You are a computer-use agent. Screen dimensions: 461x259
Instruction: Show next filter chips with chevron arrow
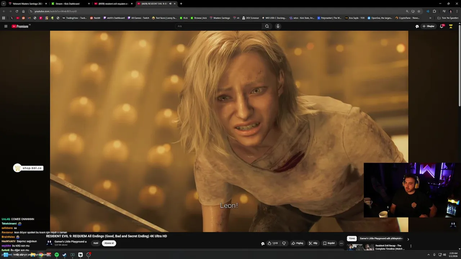pyautogui.click(x=408, y=239)
